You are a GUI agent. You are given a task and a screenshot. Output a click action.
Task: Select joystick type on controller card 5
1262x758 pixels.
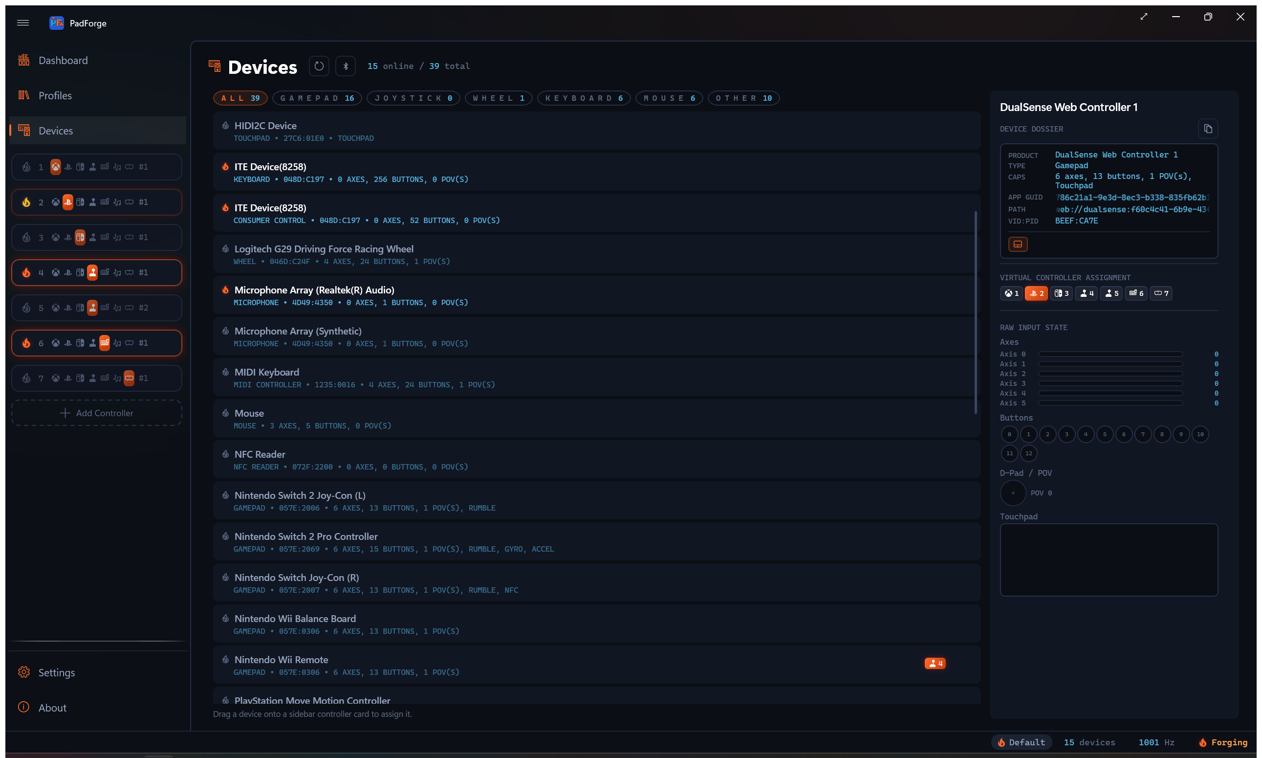92,308
